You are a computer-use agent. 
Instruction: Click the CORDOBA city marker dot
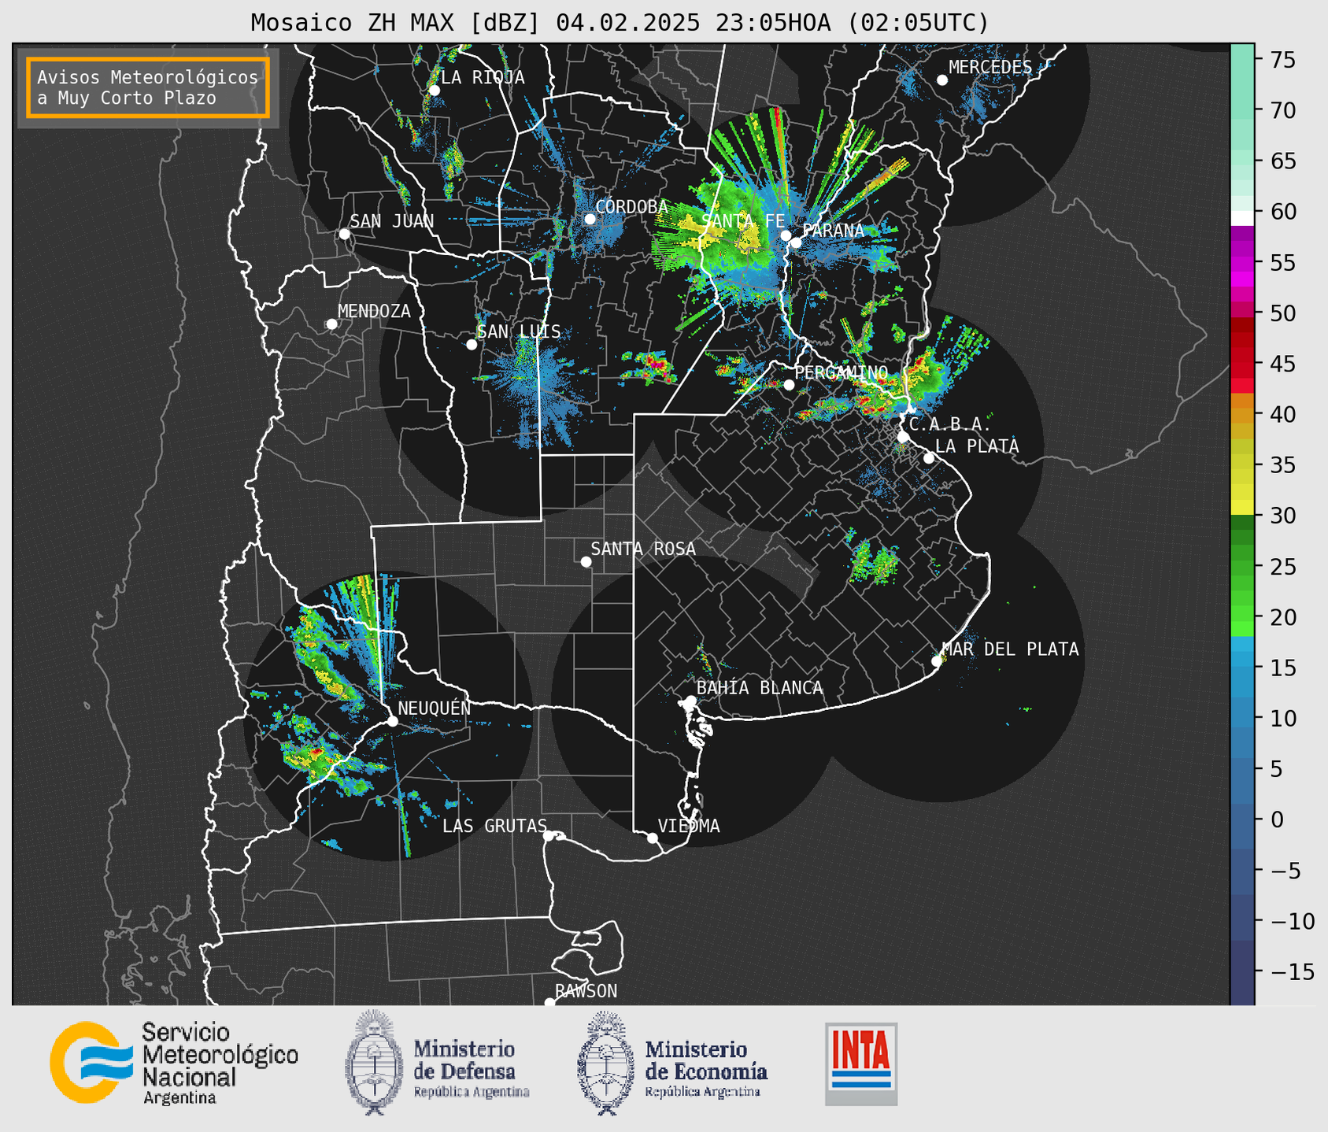(x=590, y=219)
